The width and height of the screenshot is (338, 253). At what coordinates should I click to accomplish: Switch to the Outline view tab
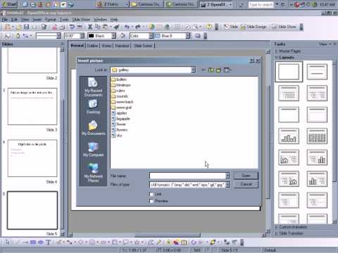pos(92,46)
